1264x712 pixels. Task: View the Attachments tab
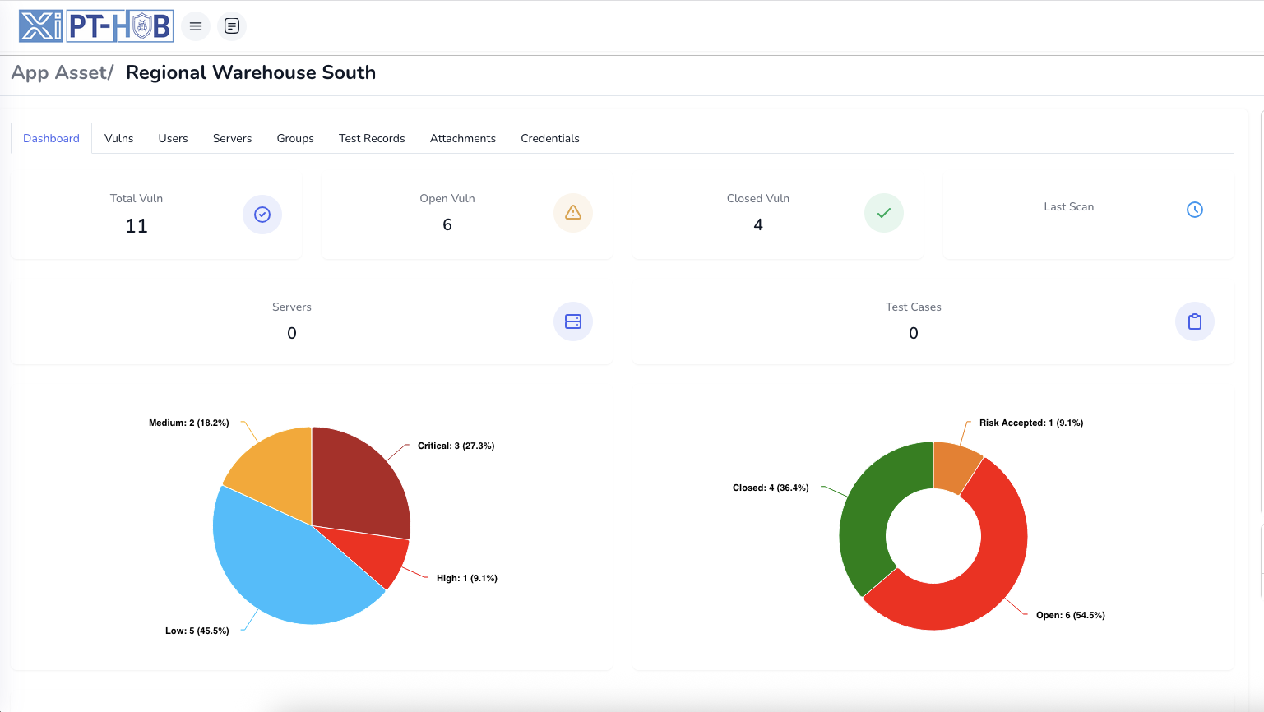click(462, 138)
